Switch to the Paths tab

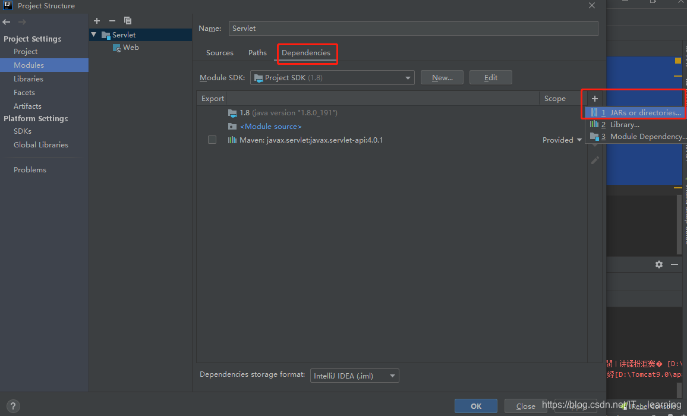[x=257, y=53]
